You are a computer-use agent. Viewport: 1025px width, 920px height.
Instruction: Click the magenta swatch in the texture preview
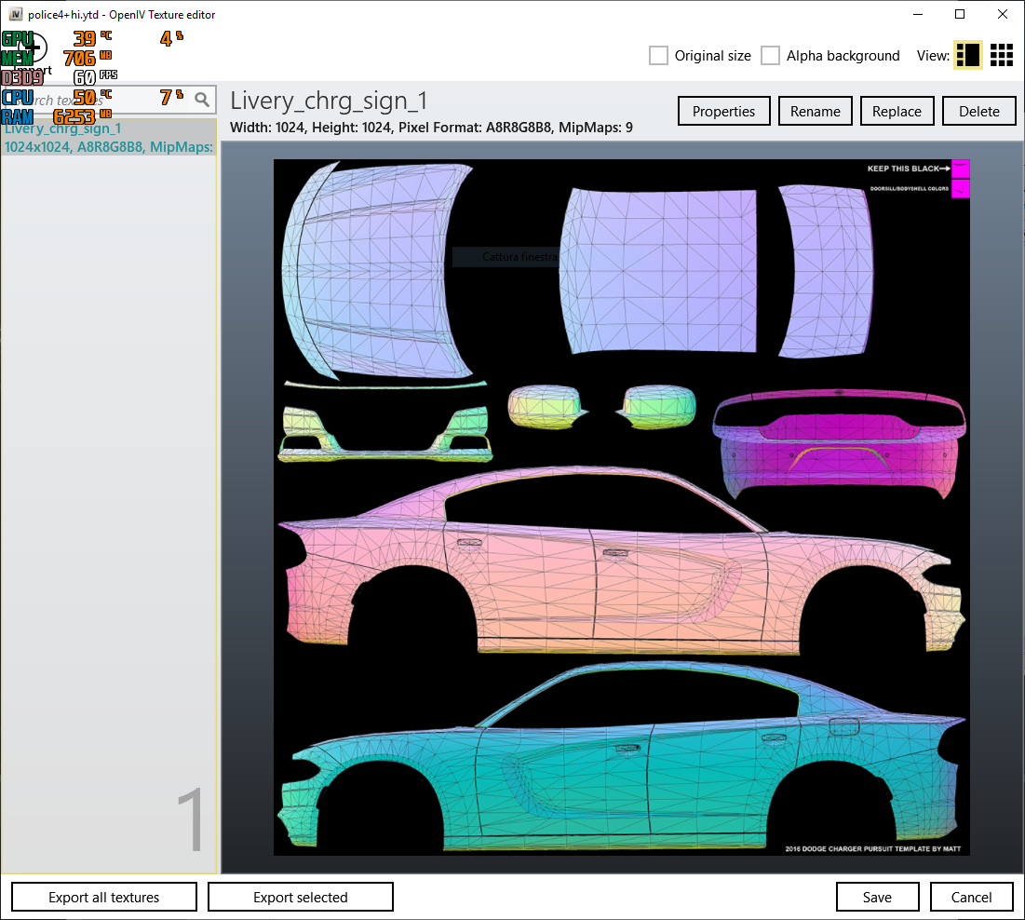click(x=960, y=169)
